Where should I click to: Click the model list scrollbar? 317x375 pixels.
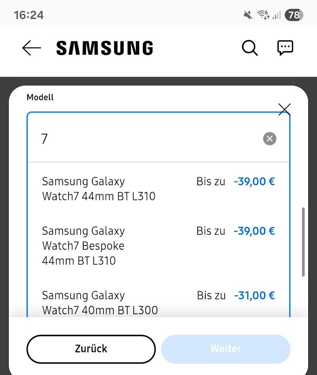point(303,242)
